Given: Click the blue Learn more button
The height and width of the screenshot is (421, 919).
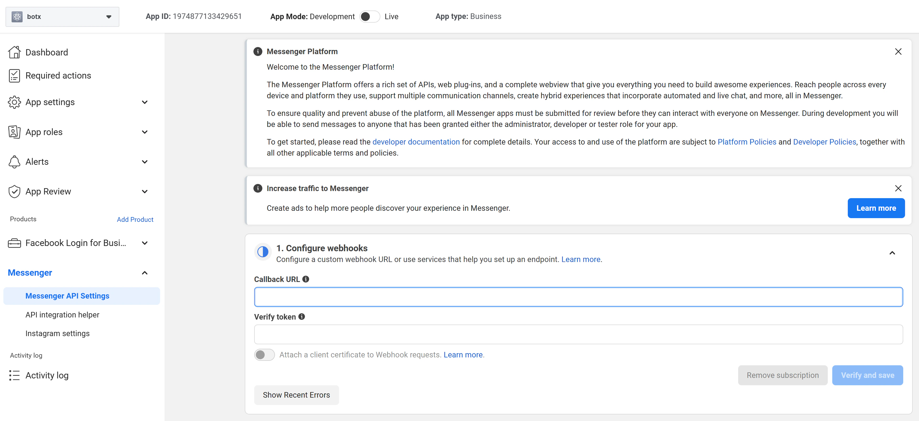Looking at the screenshot, I should (x=876, y=208).
